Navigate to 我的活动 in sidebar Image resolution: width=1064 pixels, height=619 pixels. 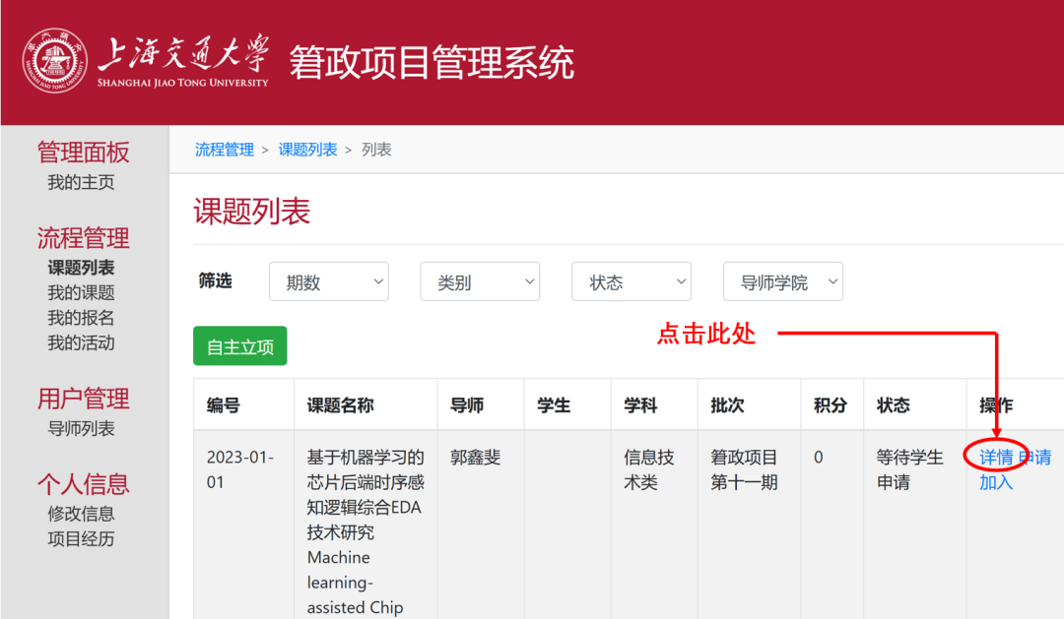[x=81, y=343]
